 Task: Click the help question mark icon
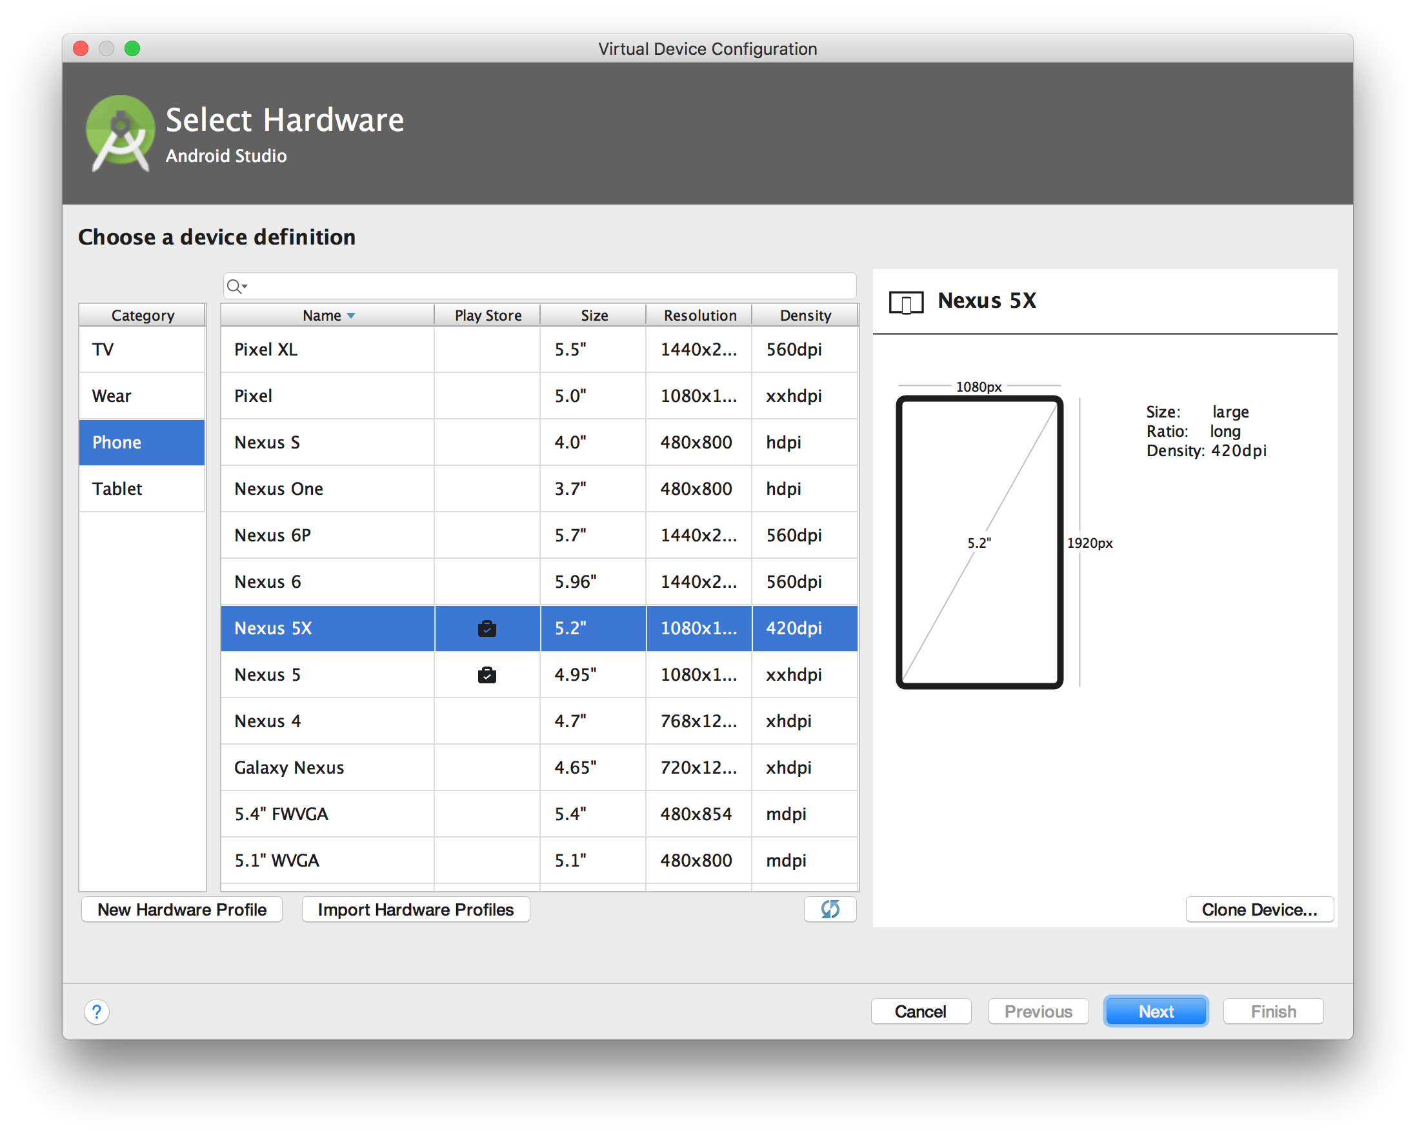97,1012
